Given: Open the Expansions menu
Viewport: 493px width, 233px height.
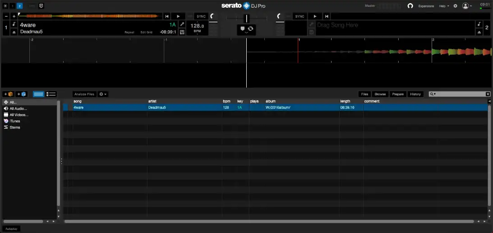Looking at the screenshot, I should pos(426,6).
